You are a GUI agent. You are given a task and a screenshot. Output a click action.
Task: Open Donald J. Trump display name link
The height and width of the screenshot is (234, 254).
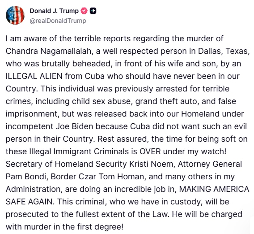click(54, 11)
